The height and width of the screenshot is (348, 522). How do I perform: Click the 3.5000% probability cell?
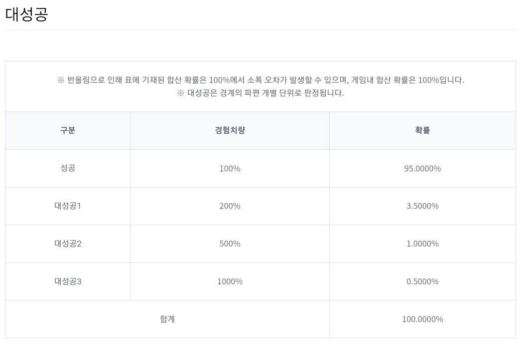click(422, 206)
